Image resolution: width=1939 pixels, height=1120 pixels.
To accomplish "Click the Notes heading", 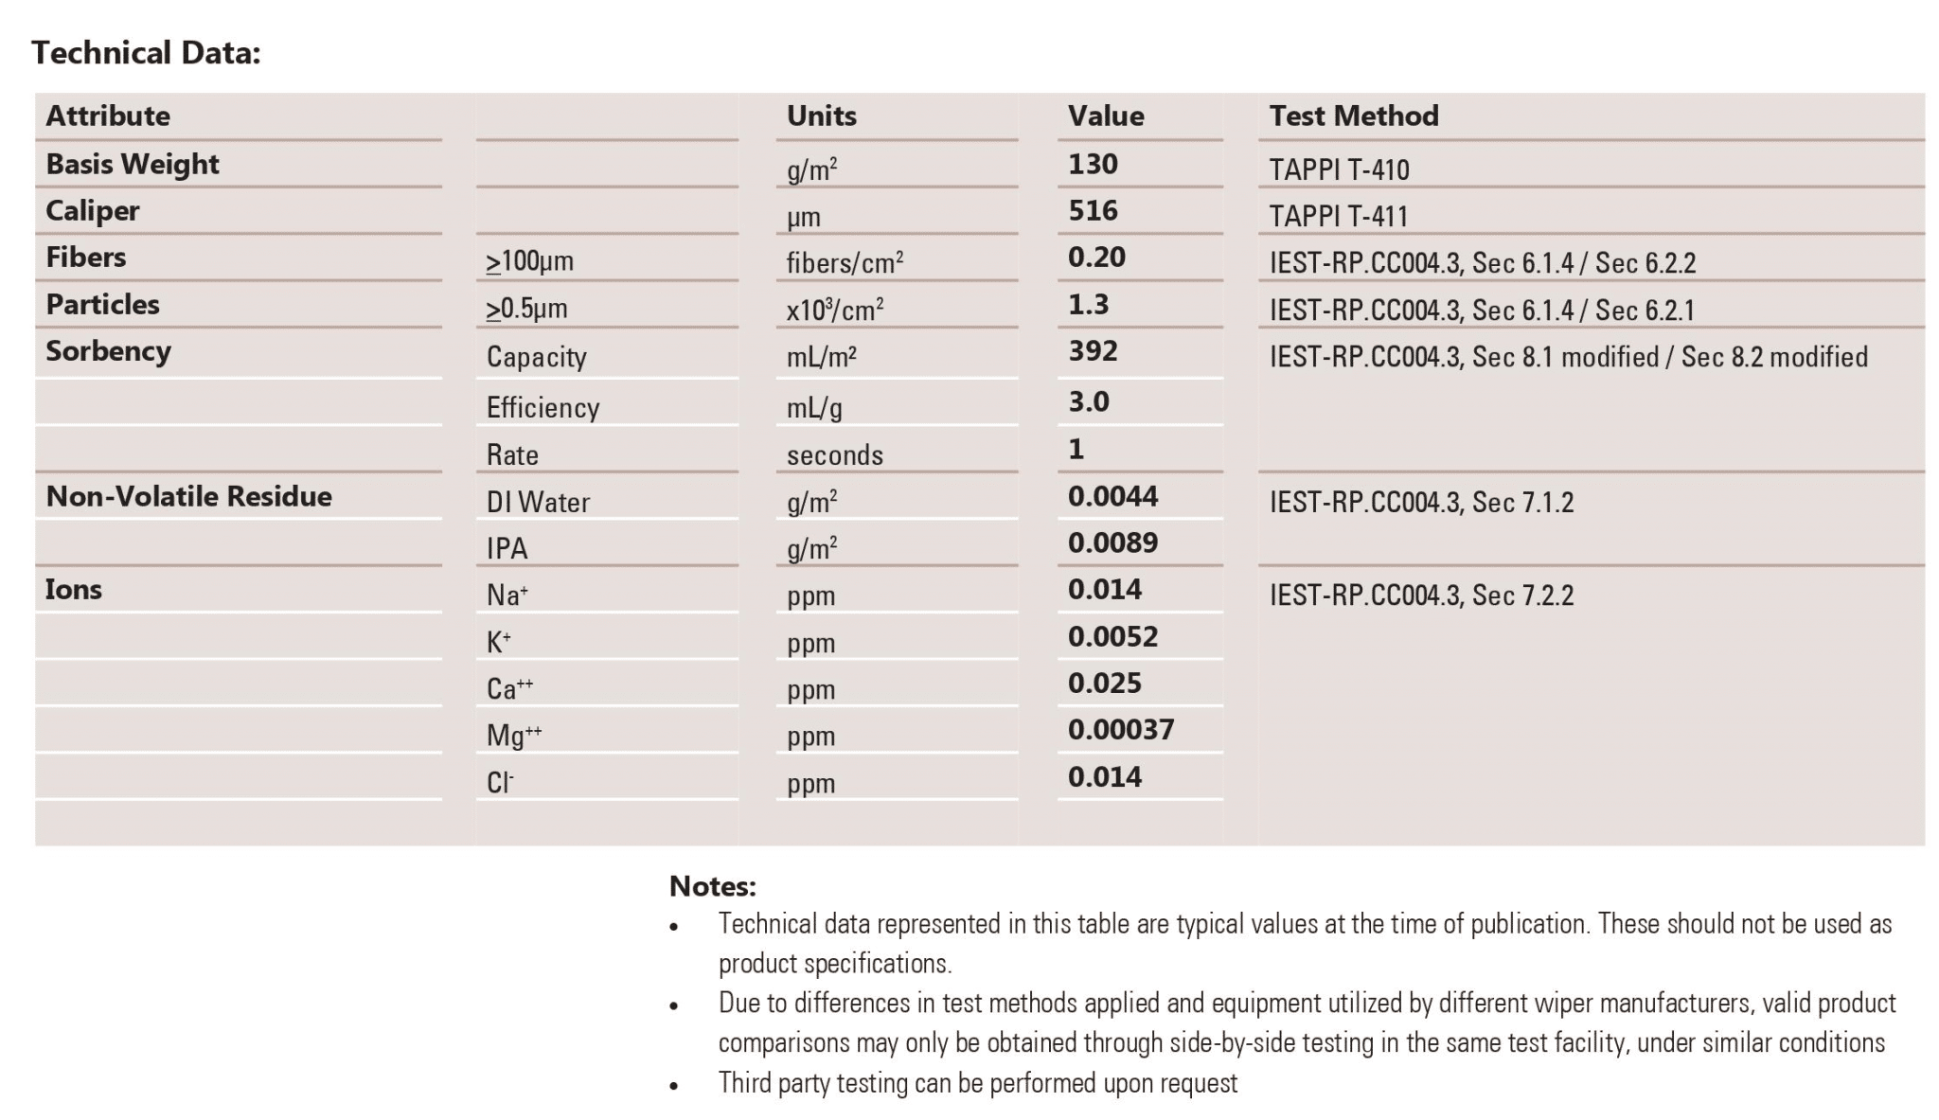I will 712,886.
